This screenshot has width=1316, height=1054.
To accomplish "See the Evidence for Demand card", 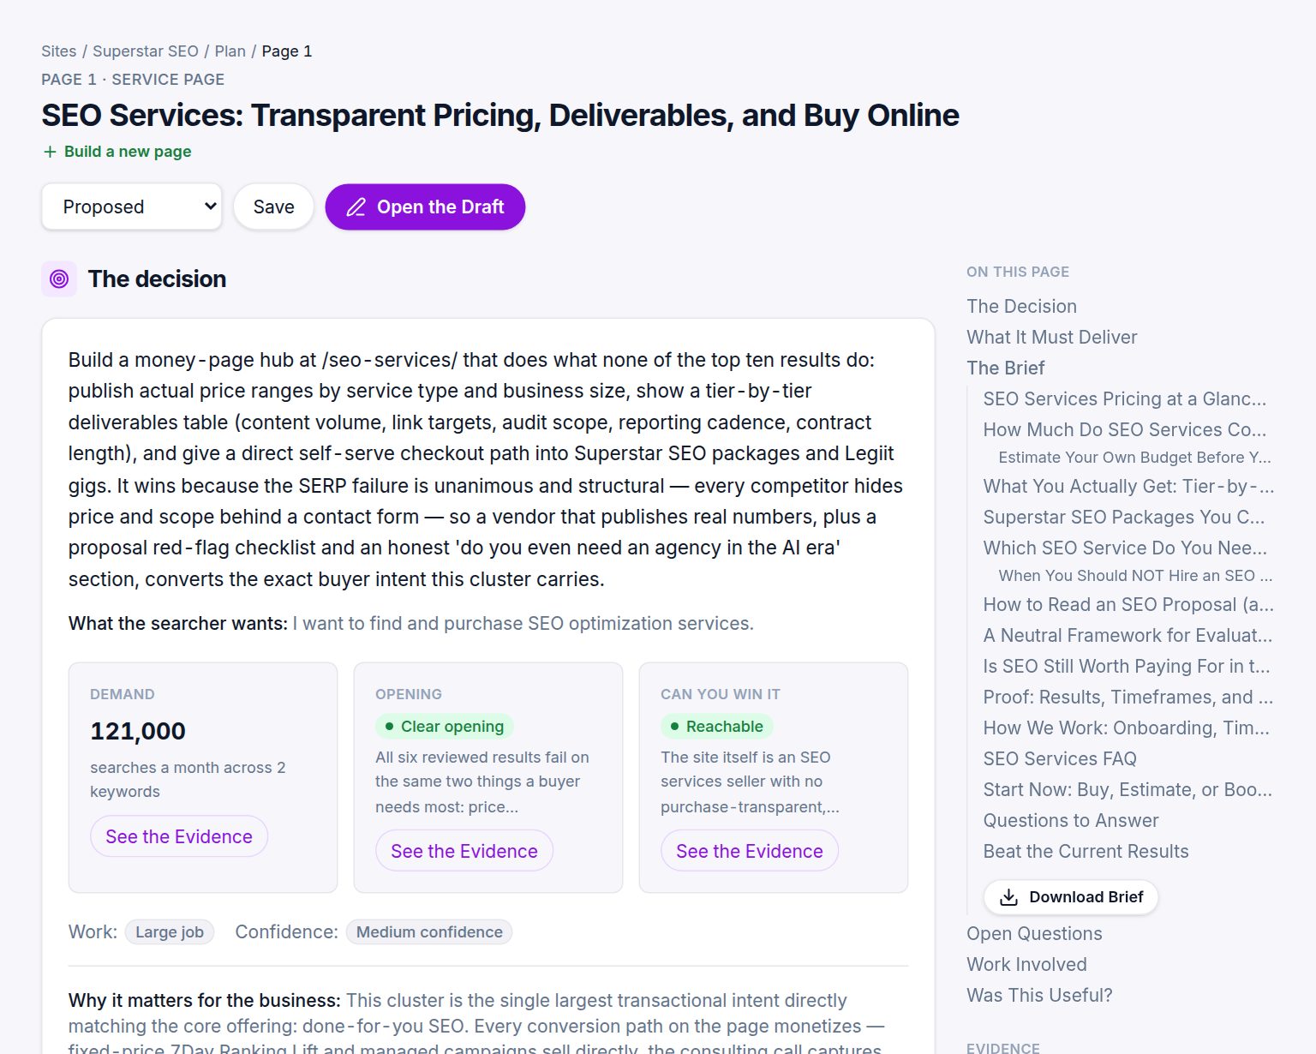I will tap(179, 836).
